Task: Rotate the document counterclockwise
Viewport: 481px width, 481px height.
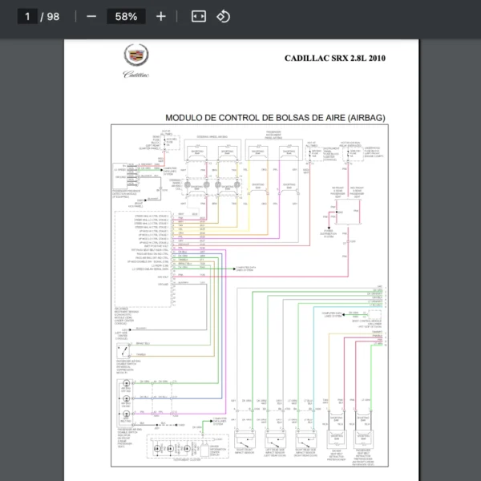Action: 224,16
